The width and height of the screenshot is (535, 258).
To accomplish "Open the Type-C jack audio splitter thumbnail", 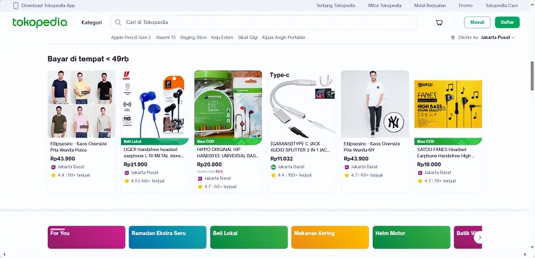I will click(301, 104).
